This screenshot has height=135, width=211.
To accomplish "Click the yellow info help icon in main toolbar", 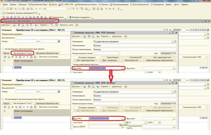I will [86, 9].
